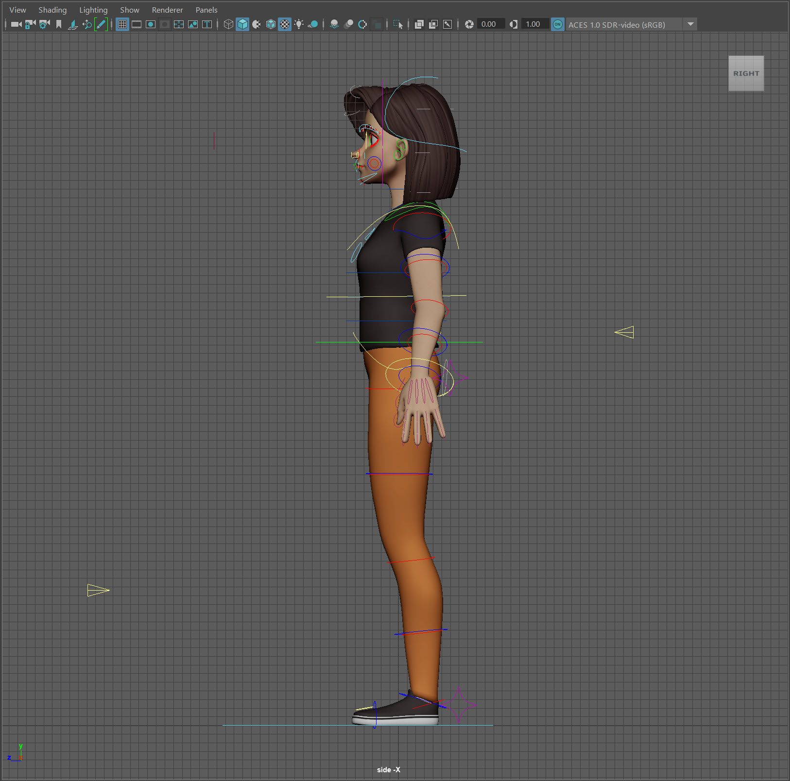Open the Show menu
The image size is (790, 781).
click(x=129, y=10)
